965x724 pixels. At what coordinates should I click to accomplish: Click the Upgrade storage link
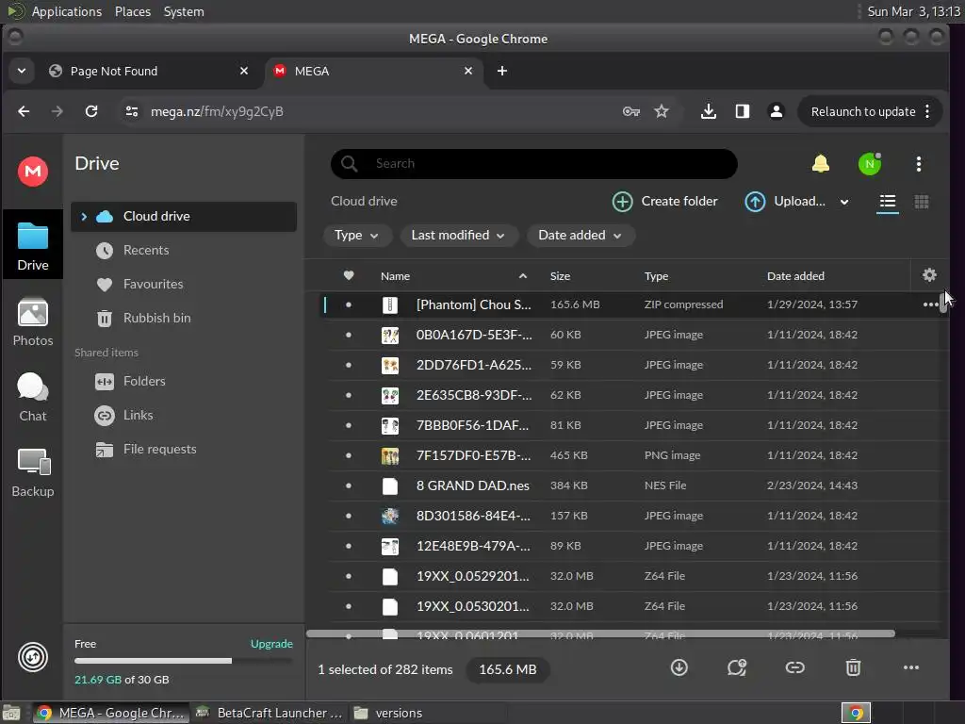[271, 644]
